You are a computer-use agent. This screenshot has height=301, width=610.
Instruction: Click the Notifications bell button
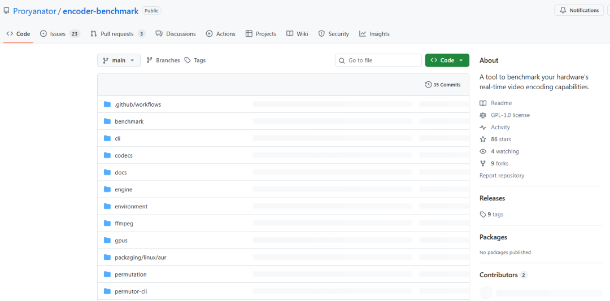pyautogui.click(x=579, y=11)
